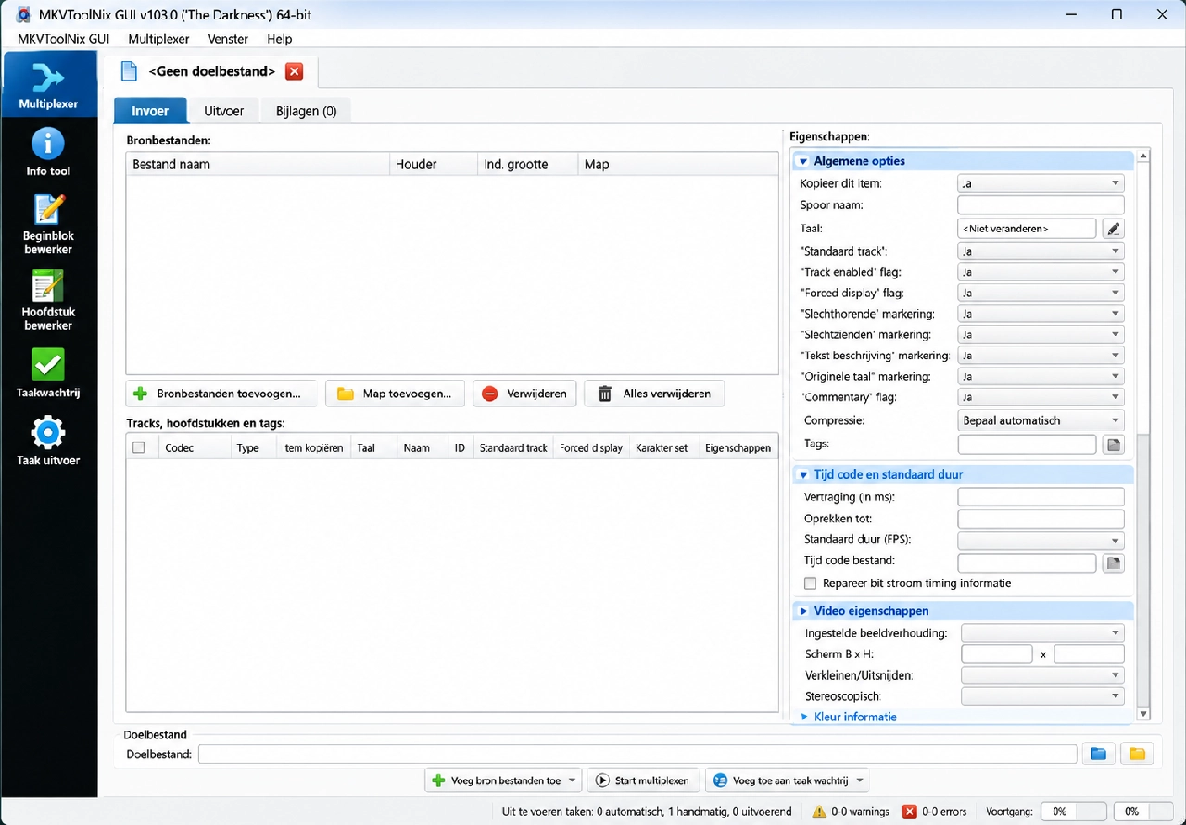This screenshot has height=825, width=1186.
Task: Click the warnings indicator in status bar
Action: click(851, 811)
